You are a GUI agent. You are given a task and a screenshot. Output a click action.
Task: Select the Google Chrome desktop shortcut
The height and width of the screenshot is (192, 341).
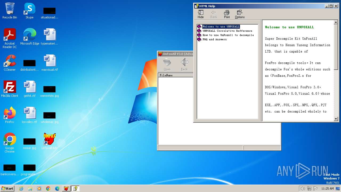pyautogui.click(x=10, y=143)
